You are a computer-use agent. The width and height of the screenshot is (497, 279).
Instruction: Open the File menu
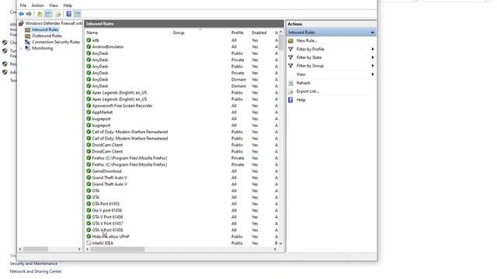[x=23, y=5]
